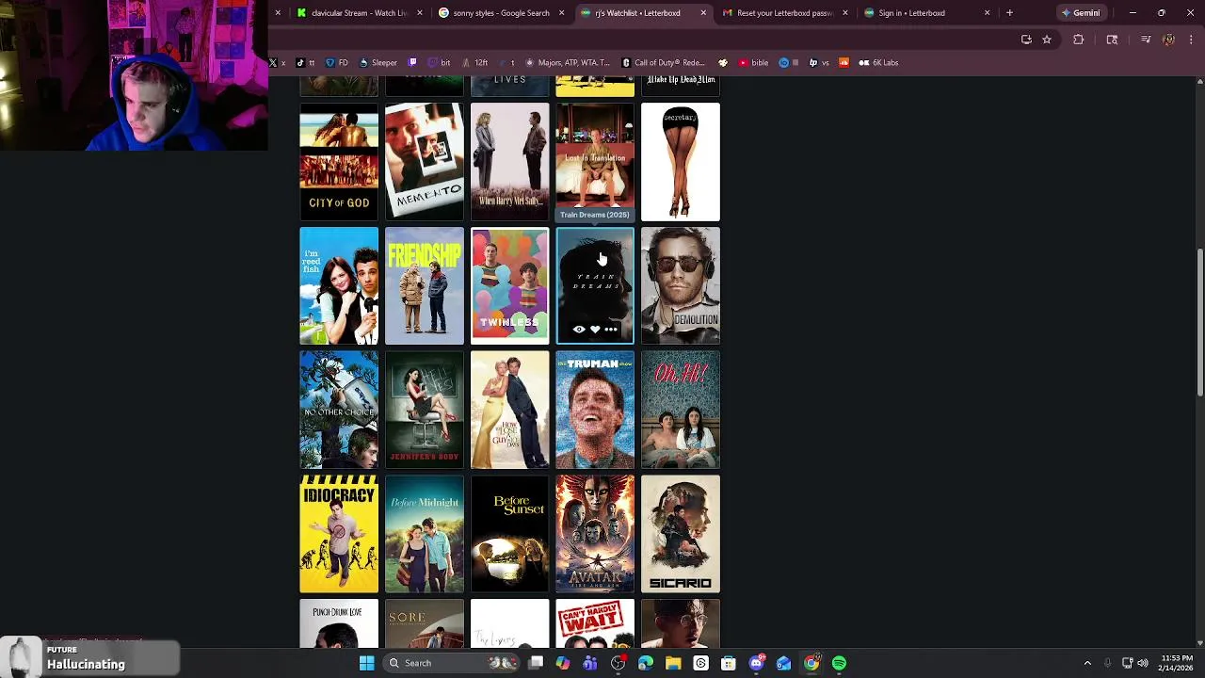This screenshot has height=678, width=1205.
Task: Open the Majors, ATP, WTA bookmark
Action: pyautogui.click(x=568, y=63)
